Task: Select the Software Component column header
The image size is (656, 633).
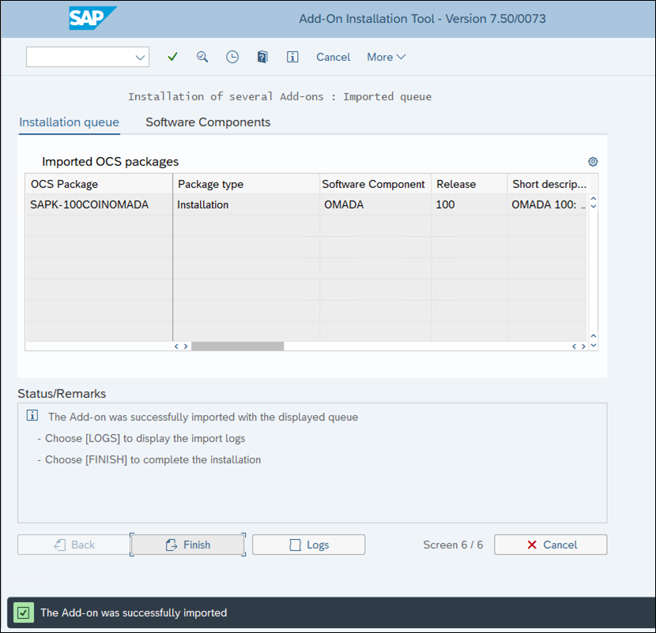Action: pos(375,184)
